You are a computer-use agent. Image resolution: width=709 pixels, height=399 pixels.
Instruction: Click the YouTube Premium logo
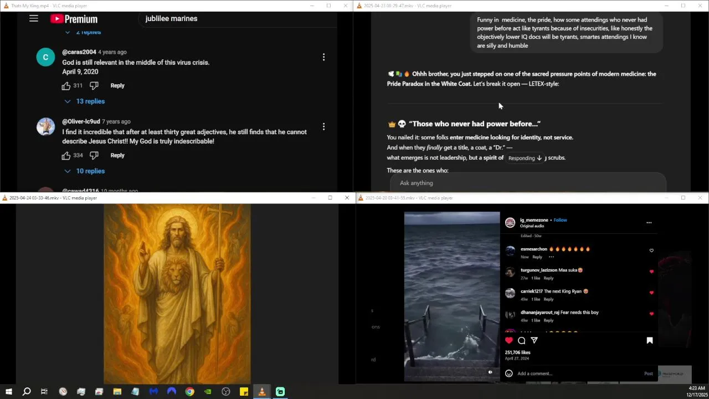[74, 19]
